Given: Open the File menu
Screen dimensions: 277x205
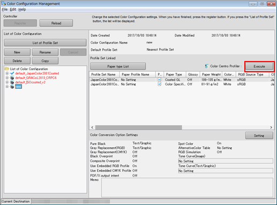Looking at the screenshot, I should (x=5, y=9).
